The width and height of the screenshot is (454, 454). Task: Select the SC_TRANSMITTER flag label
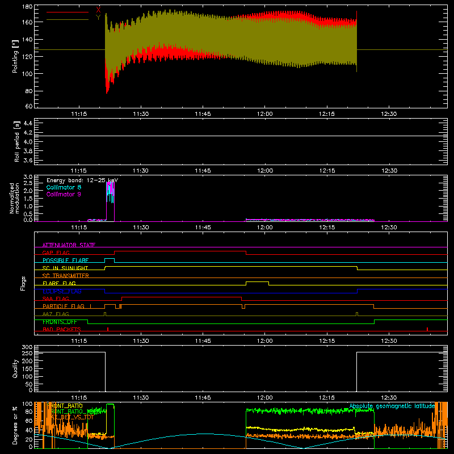65,276
